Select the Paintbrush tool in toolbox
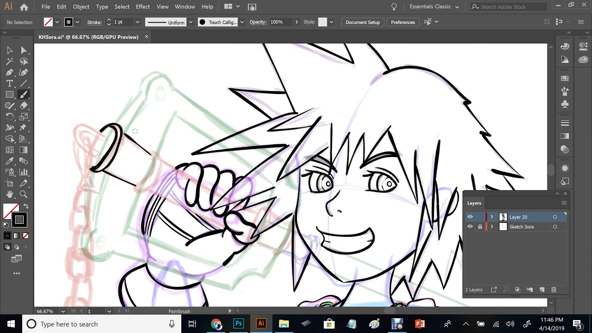Screen dimensions: 592x333 (24, 94)
